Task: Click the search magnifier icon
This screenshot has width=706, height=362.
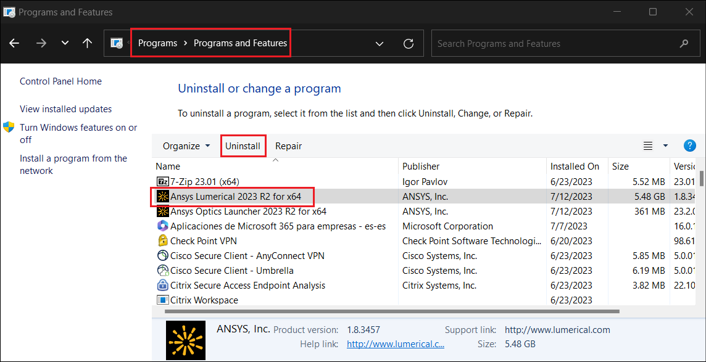Action: pos(684,44)
